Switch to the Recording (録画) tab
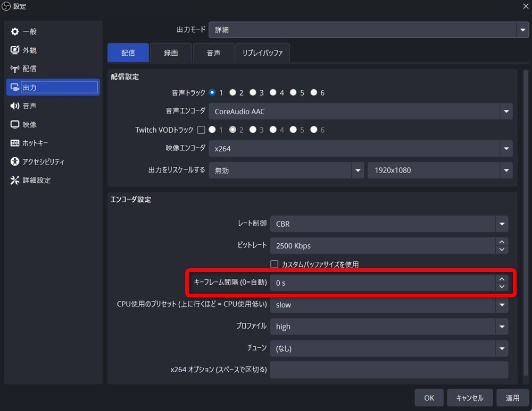 point(170,53)
